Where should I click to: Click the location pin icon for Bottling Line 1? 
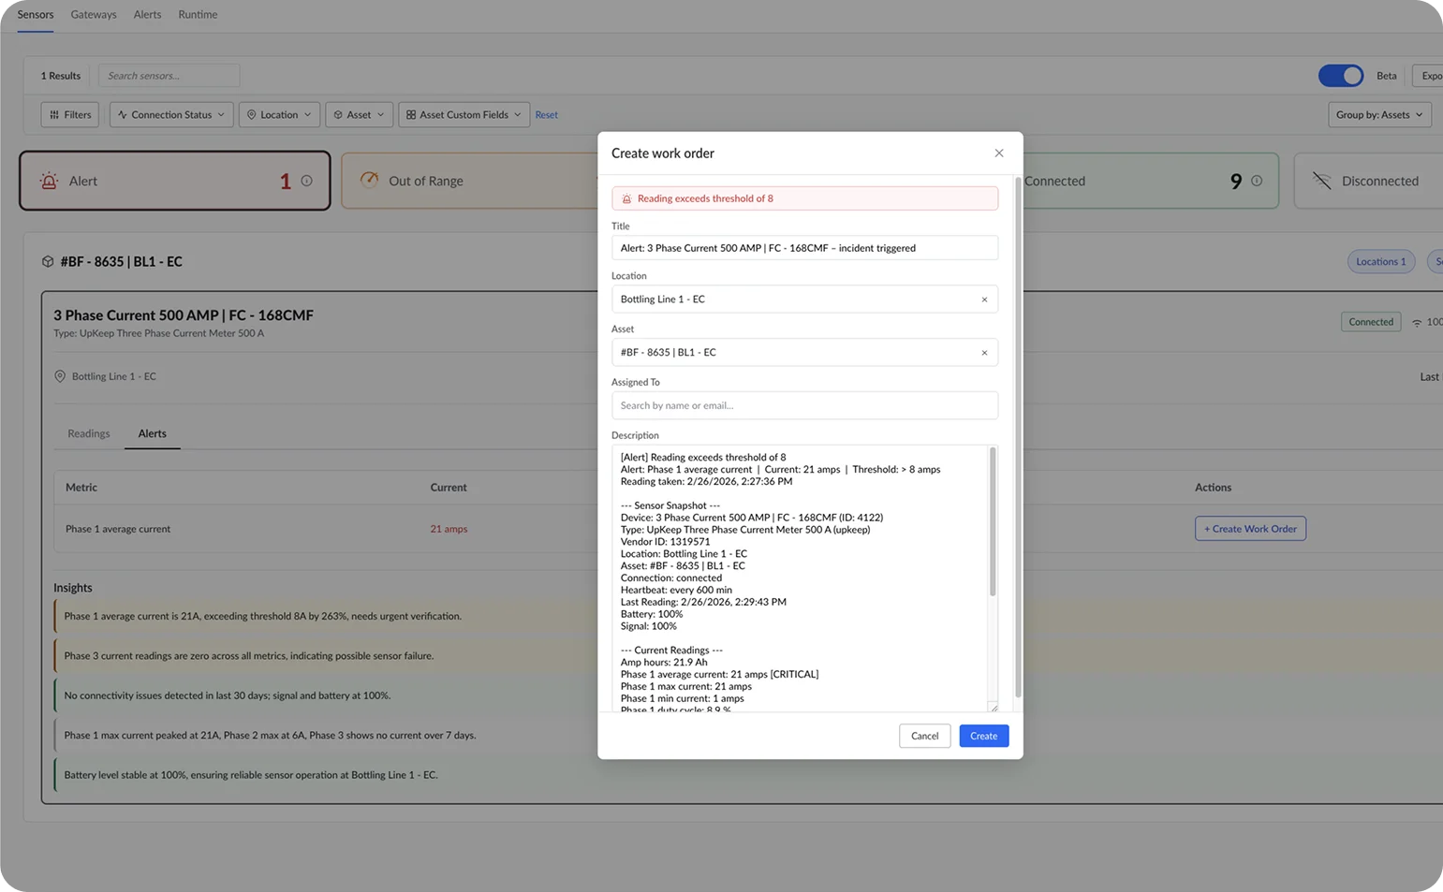pos(59,375)
